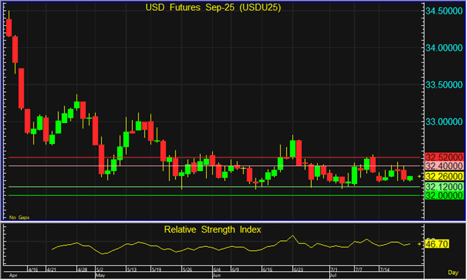467x280 pixels.
Task: Click the 33.00000 axis price label
Action: click(x=444, y=122)
